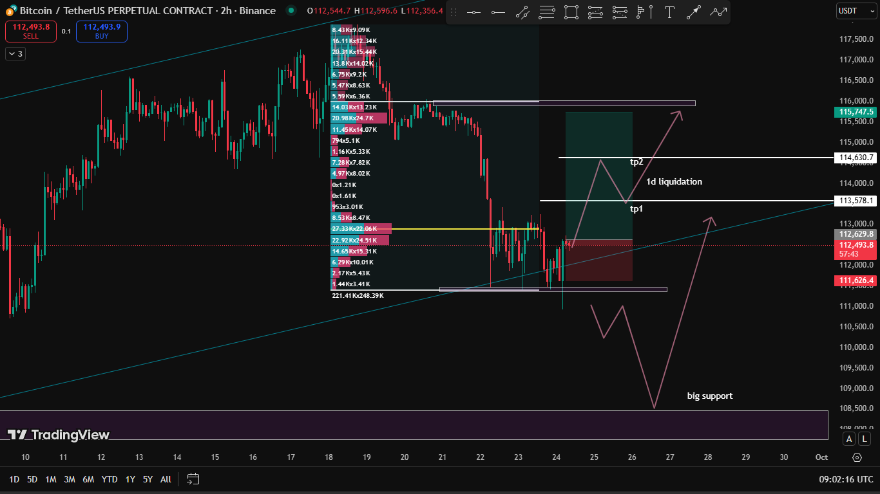Open the chart scale settings gear
Viewport: 880px width, 494px height.
coord(857,457)
